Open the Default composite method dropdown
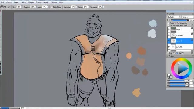This screenshot has height=109, width=194. [174, 17]
